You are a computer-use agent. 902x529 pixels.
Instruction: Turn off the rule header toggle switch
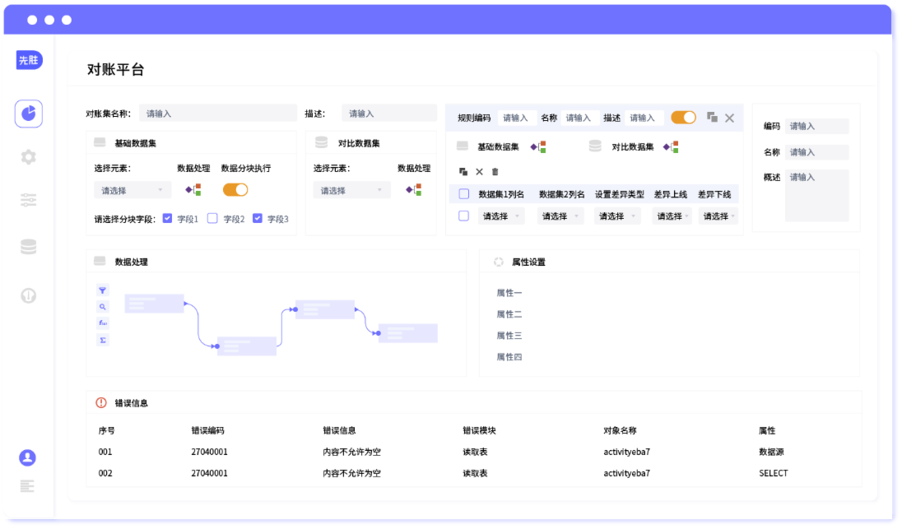pos(683,118)
